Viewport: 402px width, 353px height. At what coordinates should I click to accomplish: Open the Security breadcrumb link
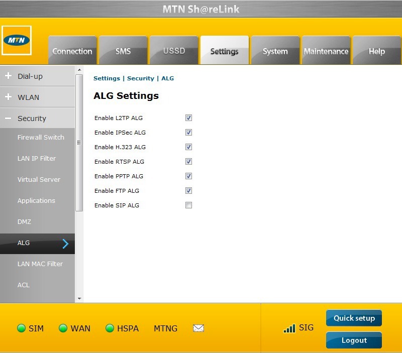pyautogui.click(x=140, y=78)
